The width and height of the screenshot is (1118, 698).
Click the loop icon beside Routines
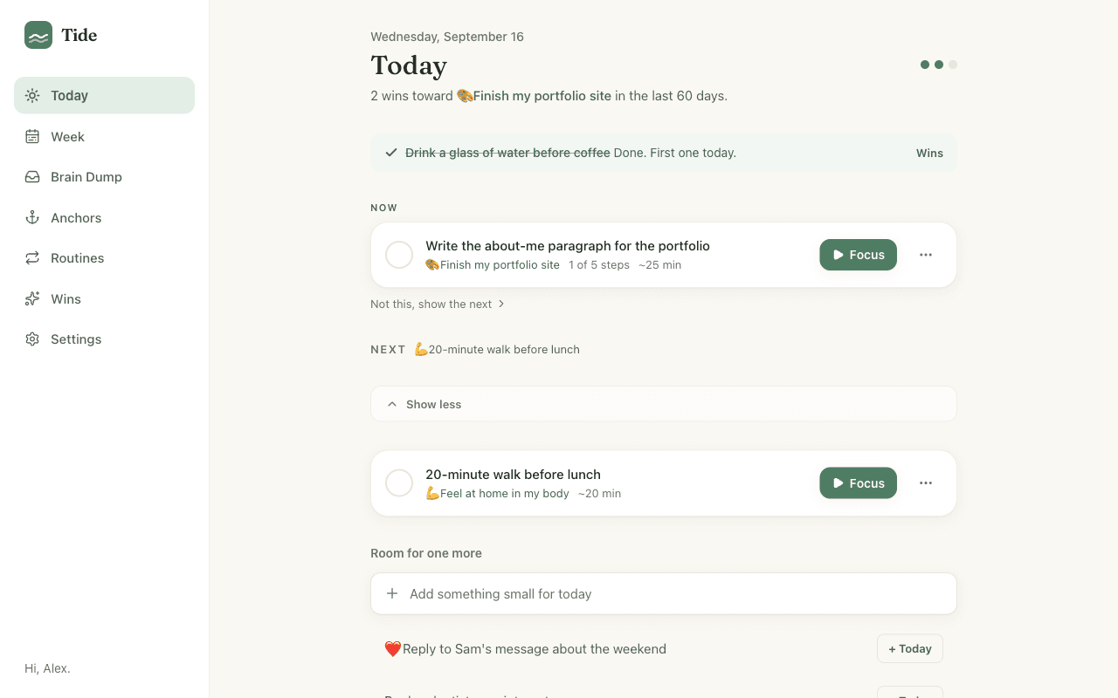pyautogui.click(x=32, y=257)
